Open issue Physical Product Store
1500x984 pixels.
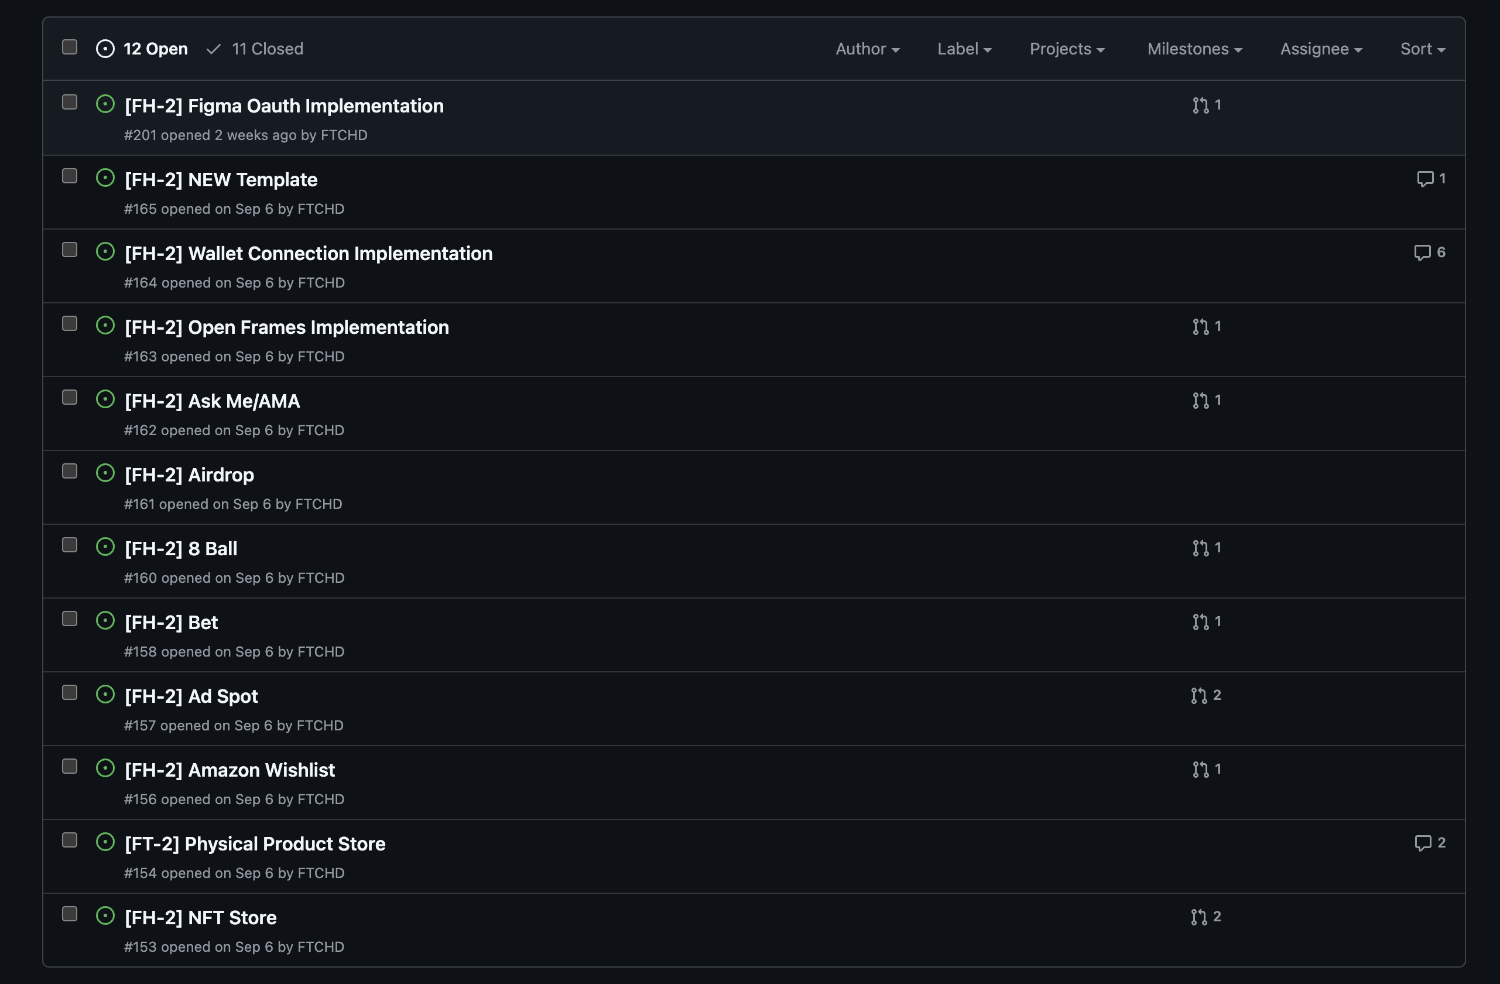(x=255, y=843)
